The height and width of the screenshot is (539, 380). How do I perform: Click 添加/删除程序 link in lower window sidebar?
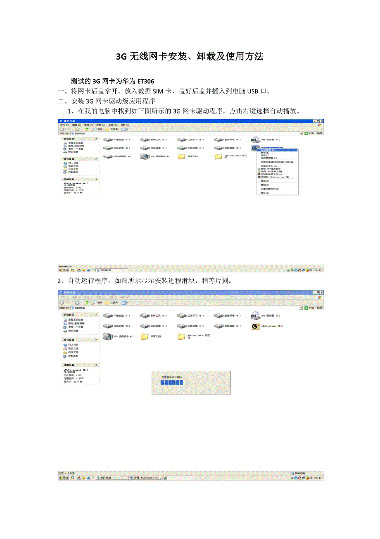[x=76, y=323]
